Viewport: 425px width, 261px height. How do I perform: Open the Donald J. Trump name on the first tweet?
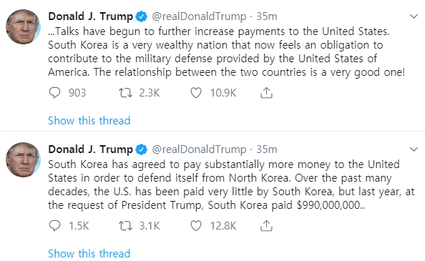coord(91,16)
